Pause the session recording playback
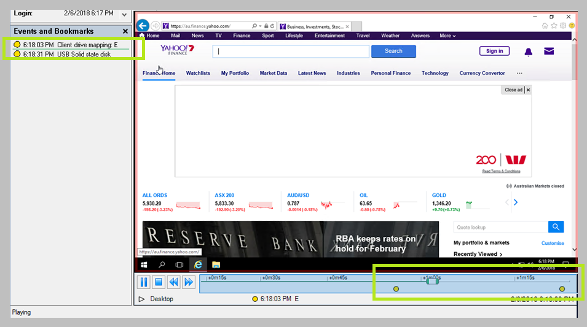 143,282
